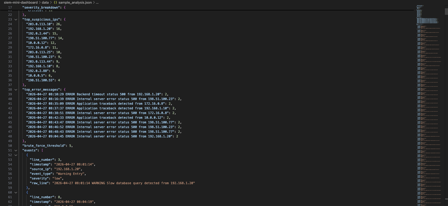Click the severity value "low"
This screenshot has width=448, height=206.
[57, 178]
